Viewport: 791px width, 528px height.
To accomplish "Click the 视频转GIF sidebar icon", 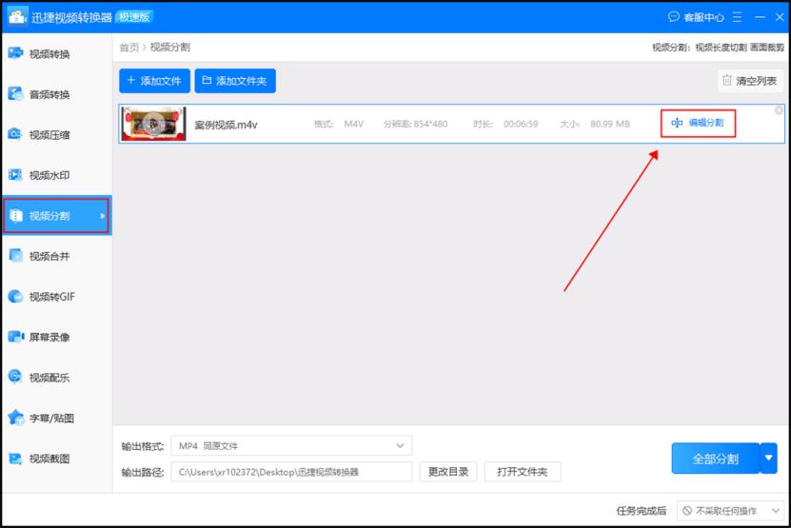I will coord(15,297).
